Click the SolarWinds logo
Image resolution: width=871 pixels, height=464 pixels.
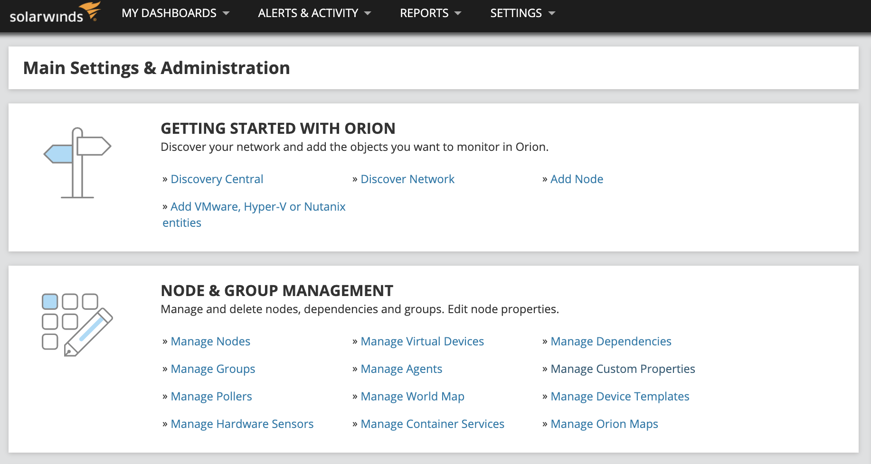pyautogui.click(x=55, y=13)
